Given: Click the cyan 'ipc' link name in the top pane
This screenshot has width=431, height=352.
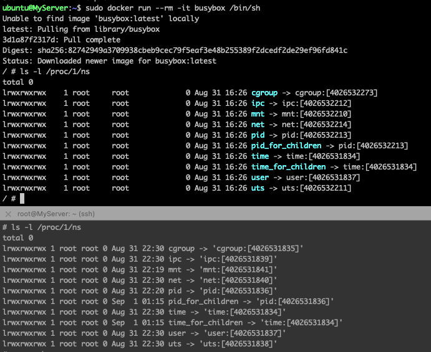Looking at the screenshot, I should tap(258, 103).
